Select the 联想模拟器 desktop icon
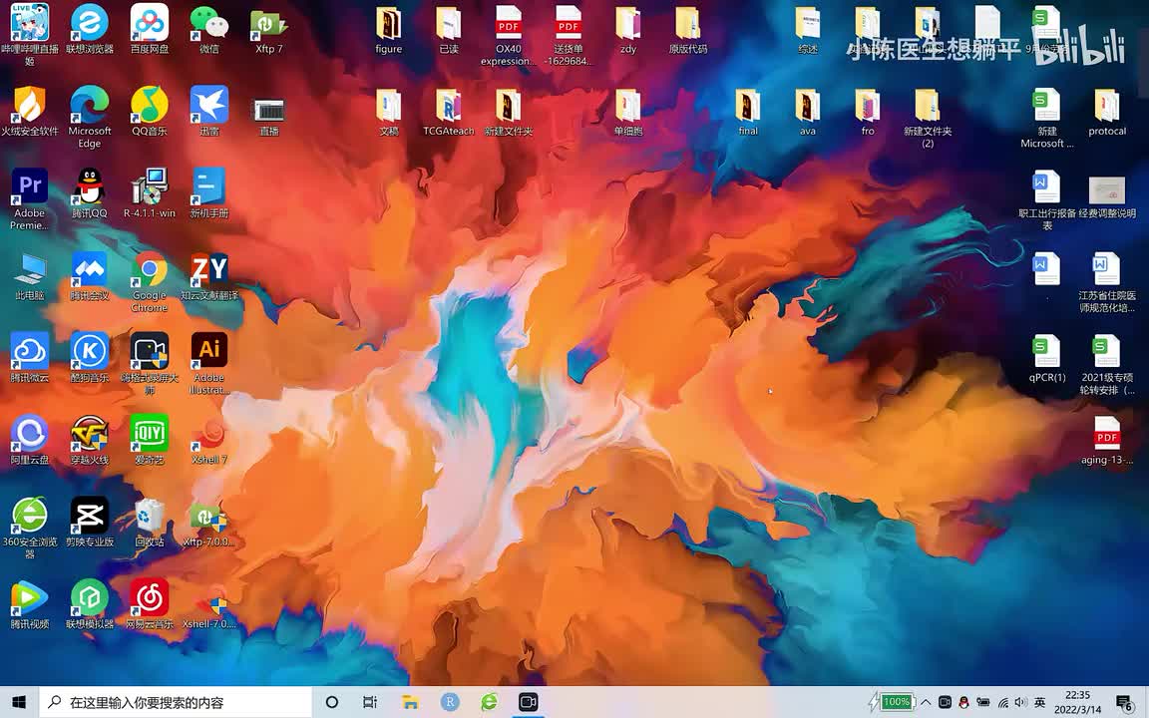Viewport: 1149px width, 718px height. pyautogui.click(x=90, y=603)
